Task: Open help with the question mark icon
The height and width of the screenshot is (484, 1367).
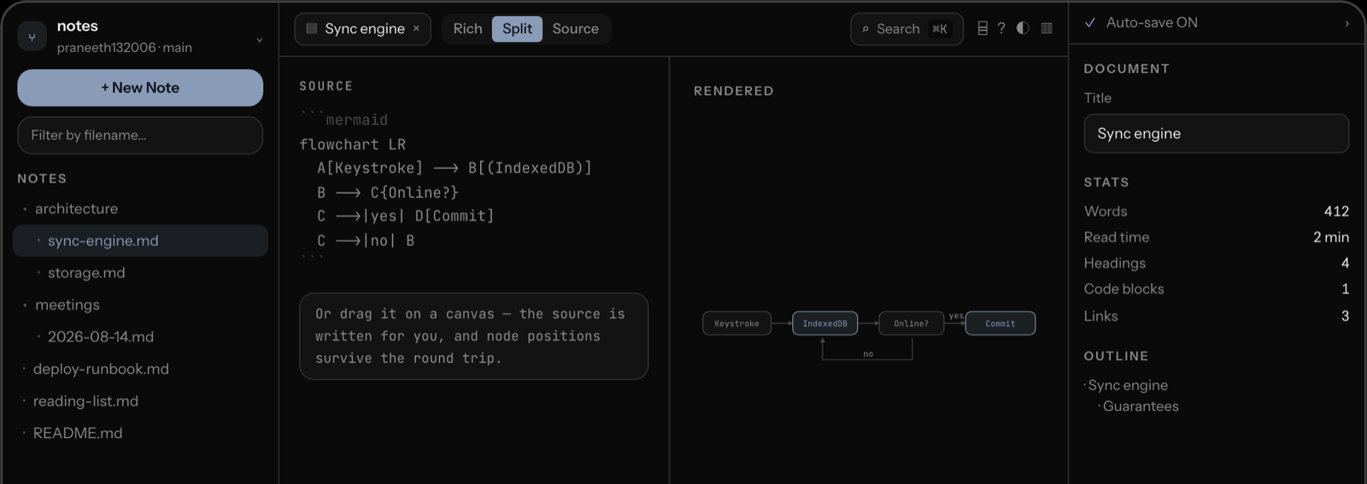Action: pyautogui.click(x=1001, y=28)
